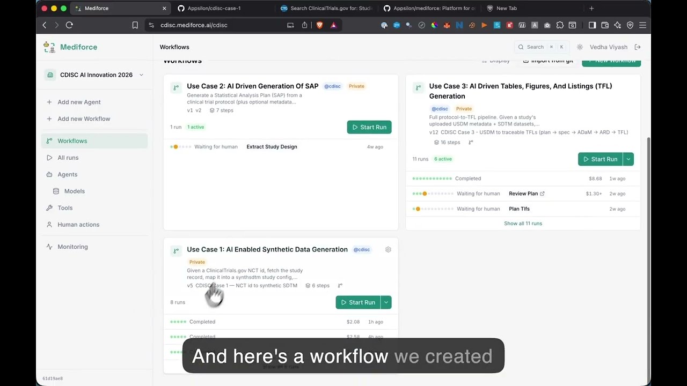The width and height of the screenshot is (687, 386).
Task: Click the git branch icon beside 16 steps
Action: [471, 142]
